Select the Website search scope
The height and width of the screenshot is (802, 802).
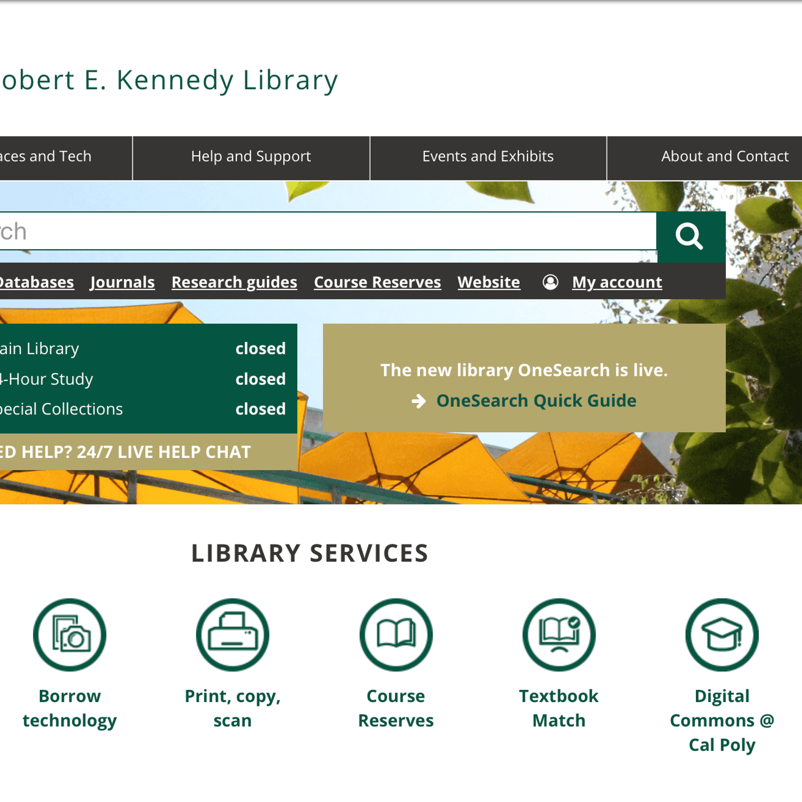489,282
